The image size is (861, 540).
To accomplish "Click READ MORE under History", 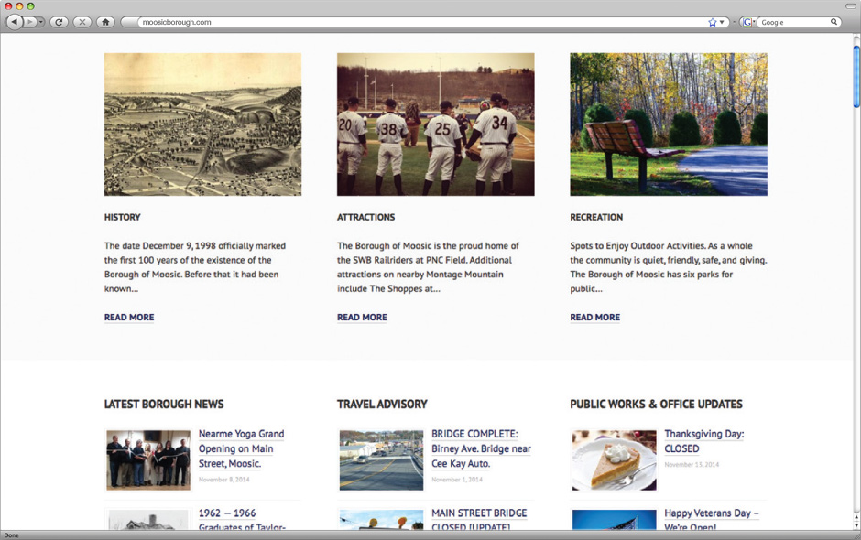I will [129, 318].
